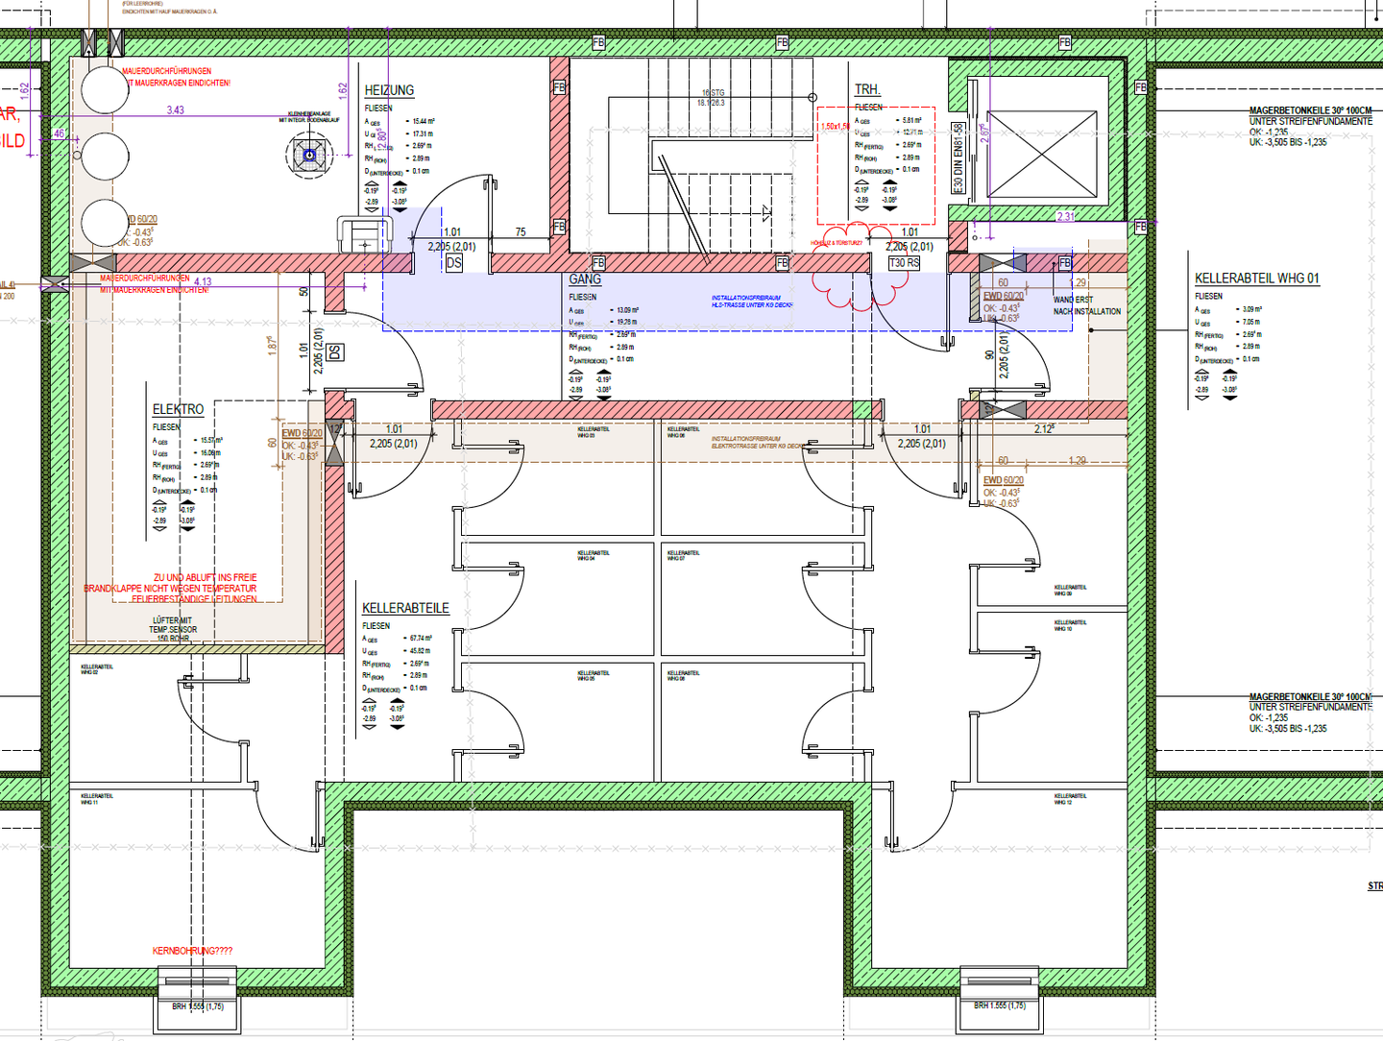Select the vertical E30 DIN EN81-58 label

(x=958, y=157)
